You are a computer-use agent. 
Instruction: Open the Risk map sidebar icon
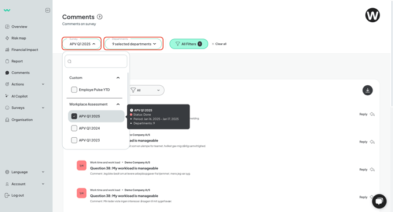point(7,38)
